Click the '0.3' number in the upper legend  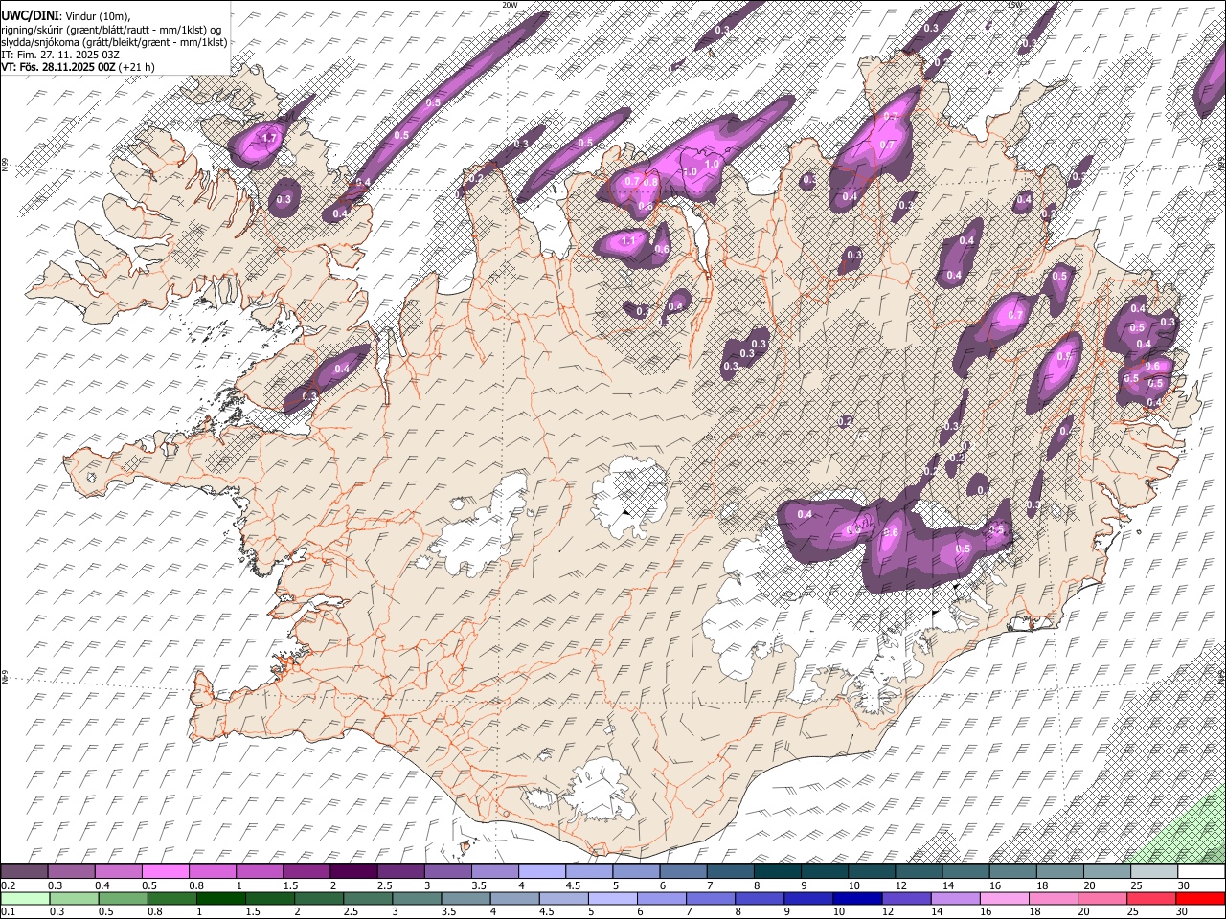[x=56, y=885]
